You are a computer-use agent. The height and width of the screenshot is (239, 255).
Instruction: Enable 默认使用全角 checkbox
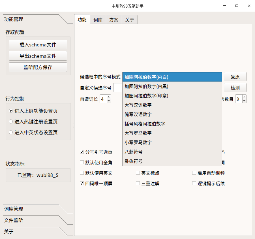(82, 162)
